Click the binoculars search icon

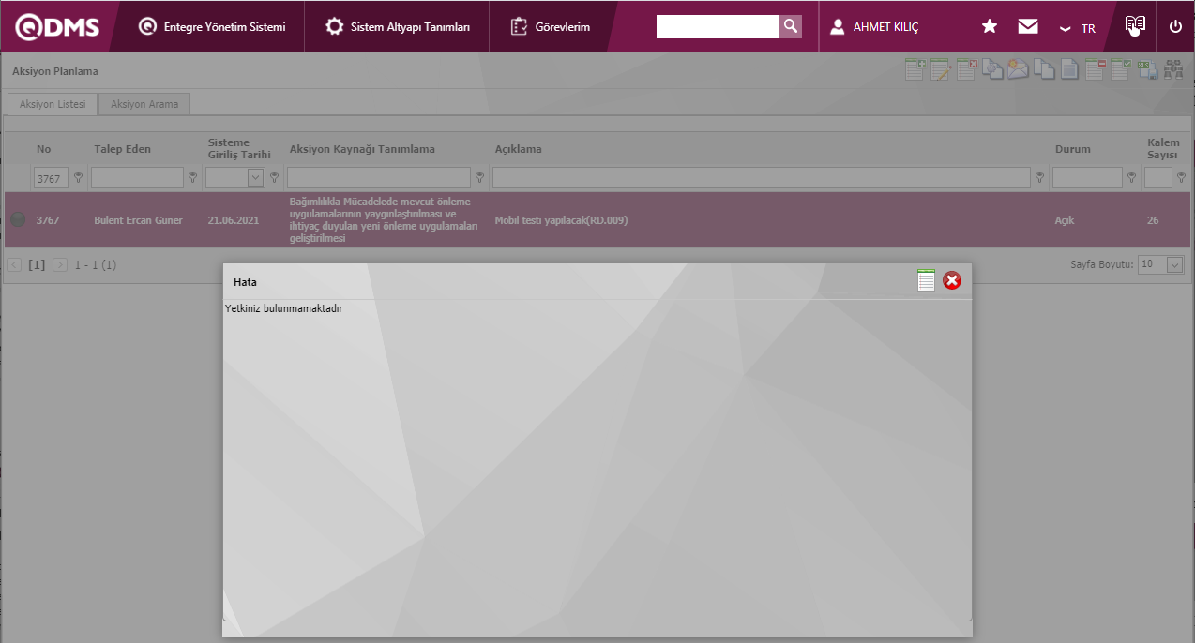(x=1173, y=70)
